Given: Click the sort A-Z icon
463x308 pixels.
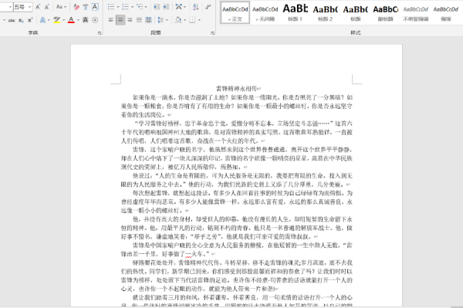Looking at the screenshot, I should click(195, 7).
